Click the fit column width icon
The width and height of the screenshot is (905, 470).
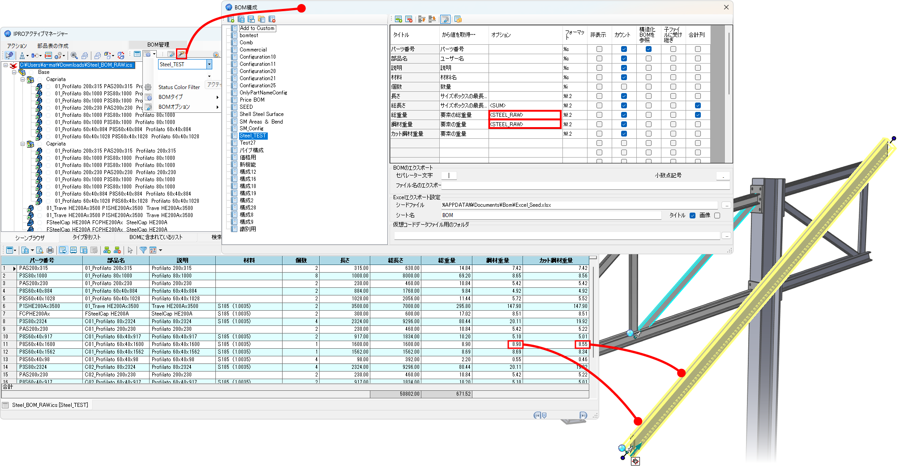click(x=73, y=250)
